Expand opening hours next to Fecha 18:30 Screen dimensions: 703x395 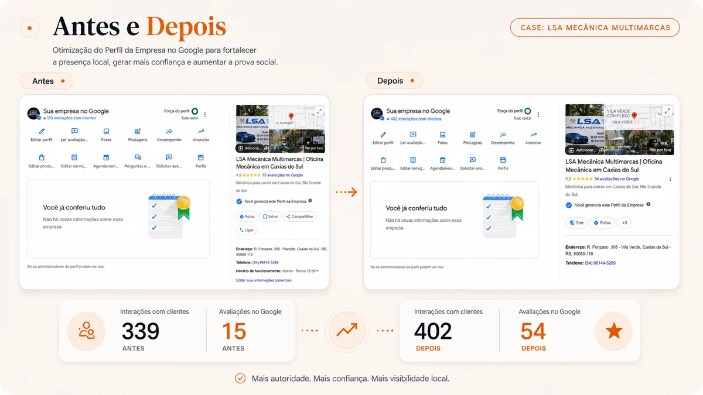click(x=317, y=271)
